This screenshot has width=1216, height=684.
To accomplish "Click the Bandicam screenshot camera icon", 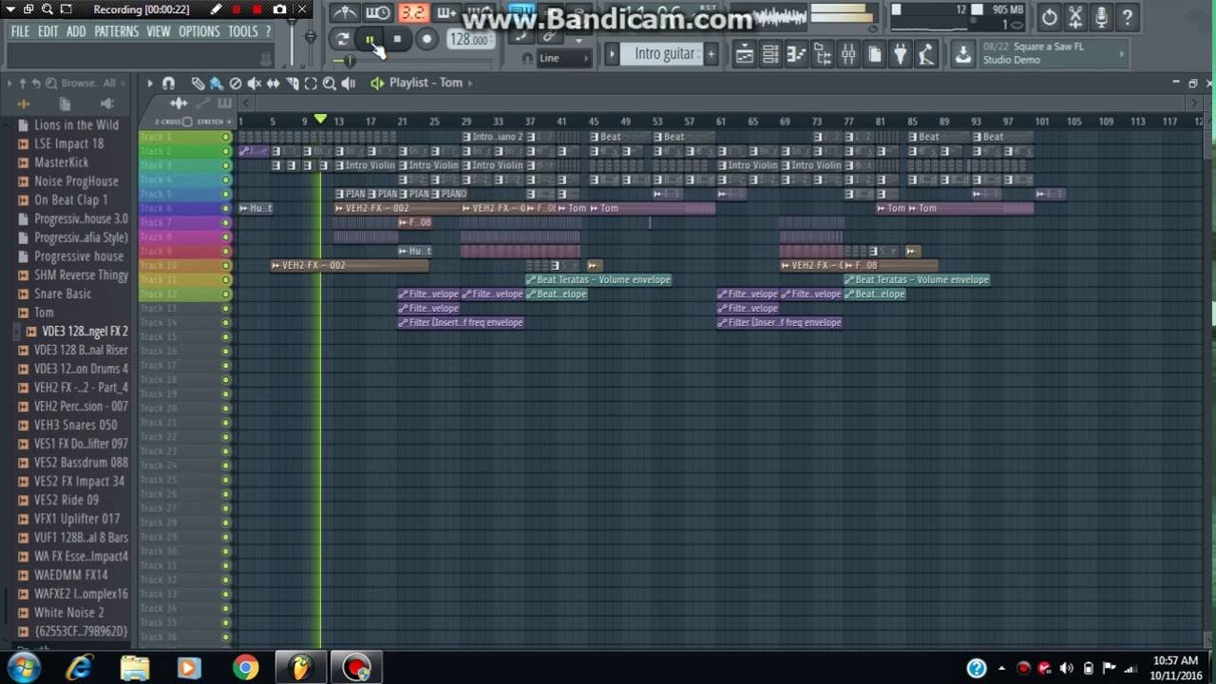I will [x=279, y=9].
